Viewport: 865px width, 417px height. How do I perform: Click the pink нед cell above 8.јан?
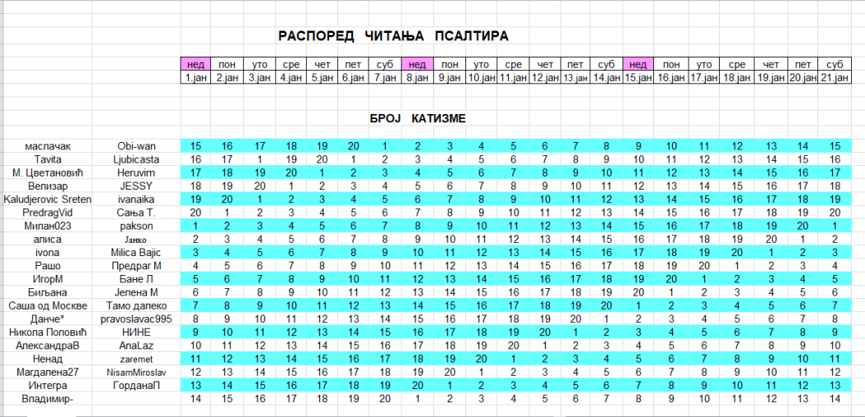[x=418, y=64]
